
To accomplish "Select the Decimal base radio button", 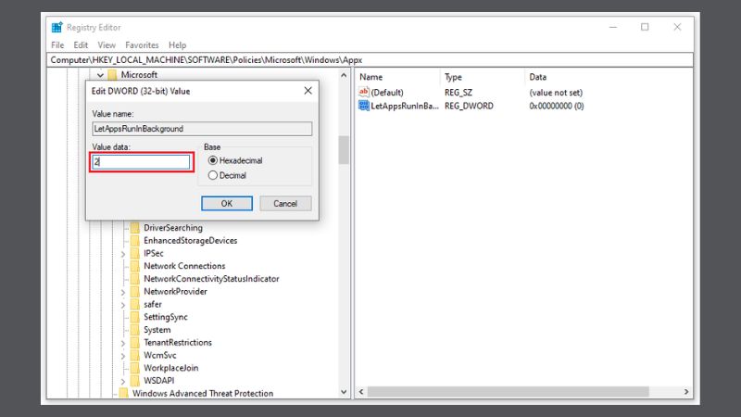I will point(213,175).
